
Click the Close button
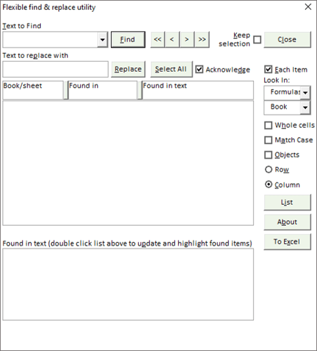(x=287, y=40)
